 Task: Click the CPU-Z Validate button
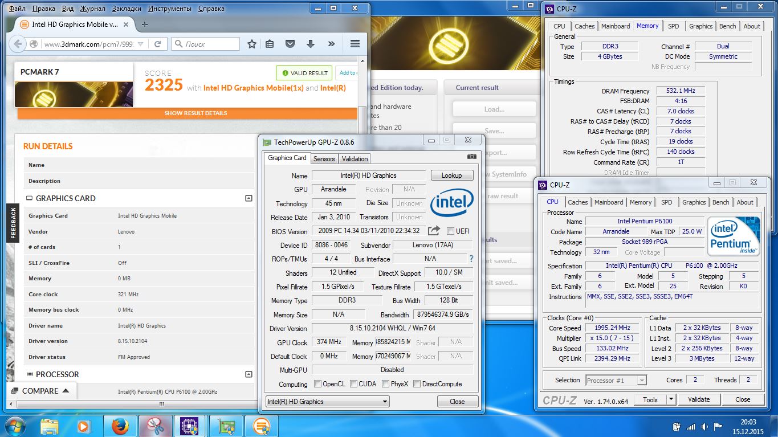(699, 399)
